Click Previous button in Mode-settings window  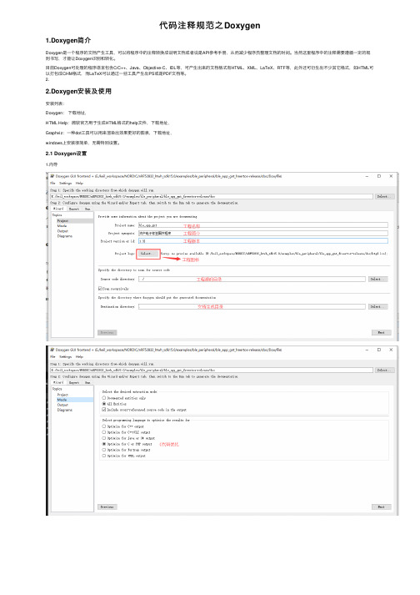pyautogui.click(x=107, y=507)
